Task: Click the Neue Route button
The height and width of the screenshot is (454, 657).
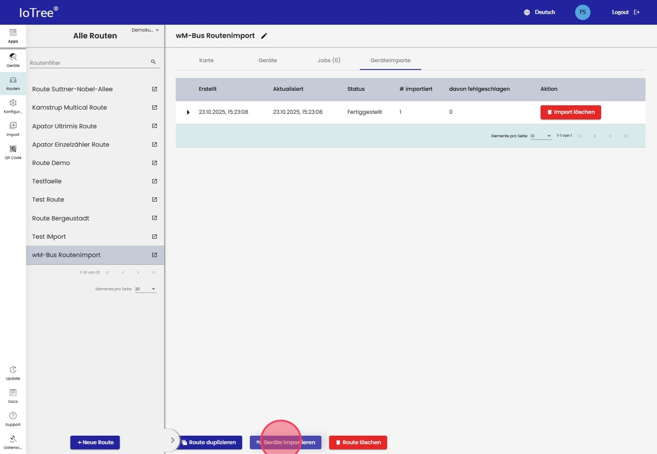Action: point(95,442)
